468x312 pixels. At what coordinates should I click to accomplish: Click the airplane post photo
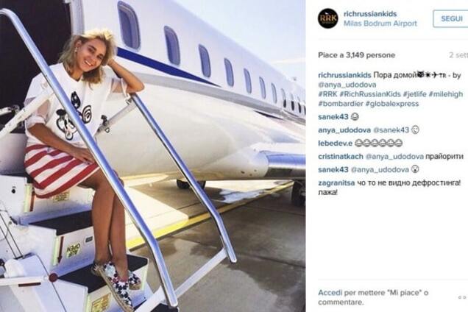153,156
